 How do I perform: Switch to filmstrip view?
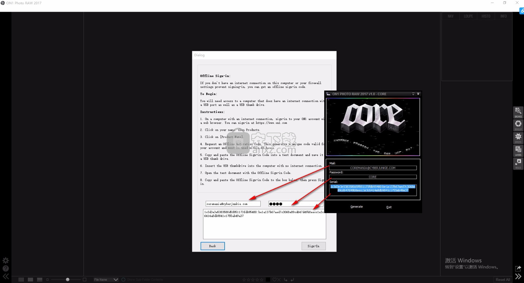point(40,279)
